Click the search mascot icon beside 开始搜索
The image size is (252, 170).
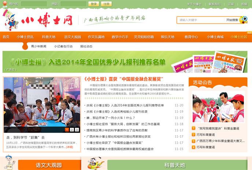click(243, 20)
